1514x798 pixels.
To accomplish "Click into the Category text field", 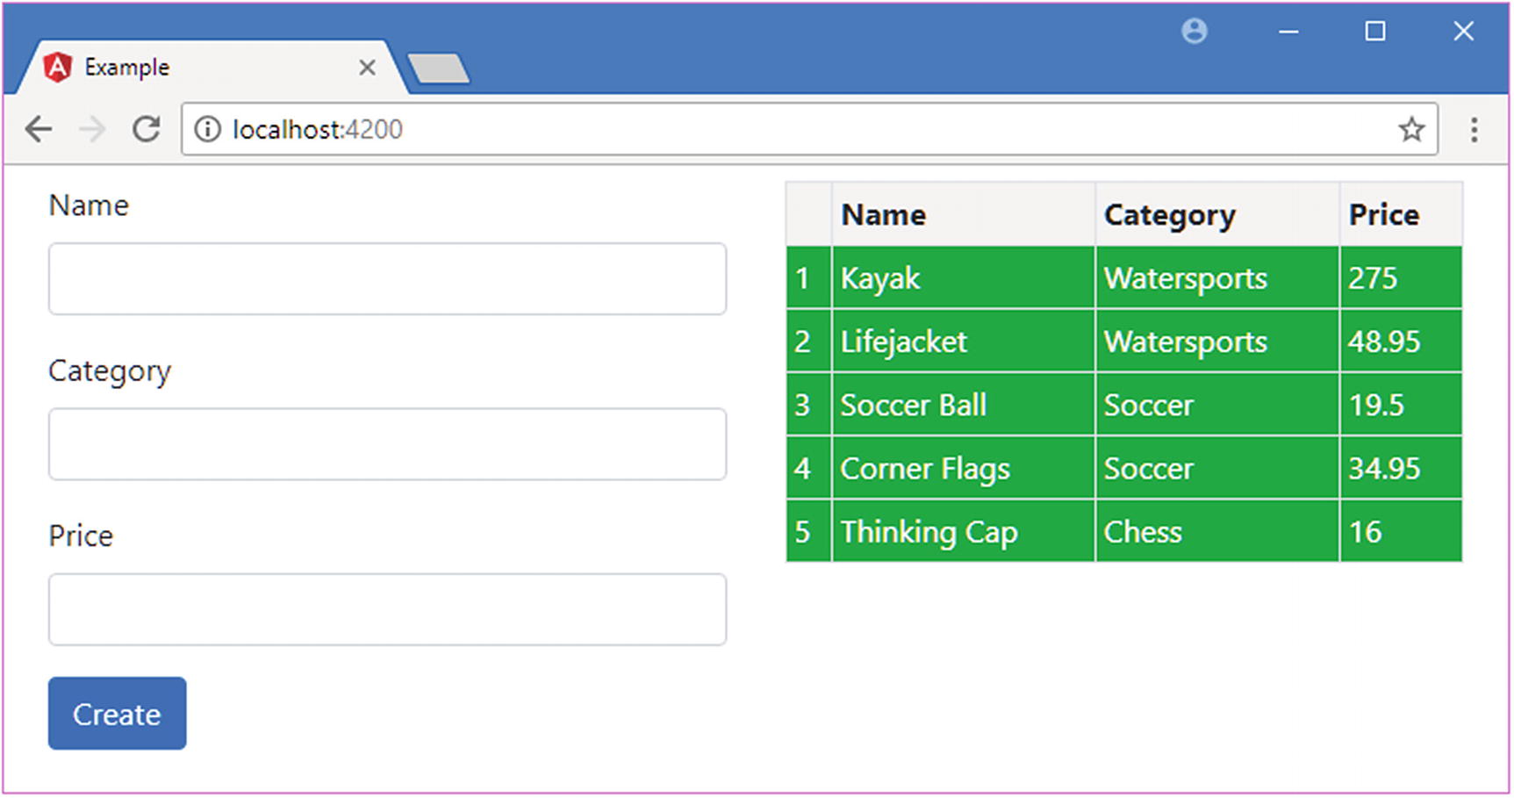I will (x=387, y=444).
